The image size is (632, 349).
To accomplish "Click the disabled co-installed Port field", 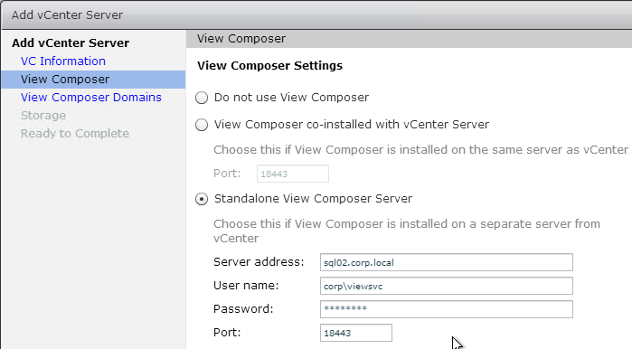I will pos(293,174).
